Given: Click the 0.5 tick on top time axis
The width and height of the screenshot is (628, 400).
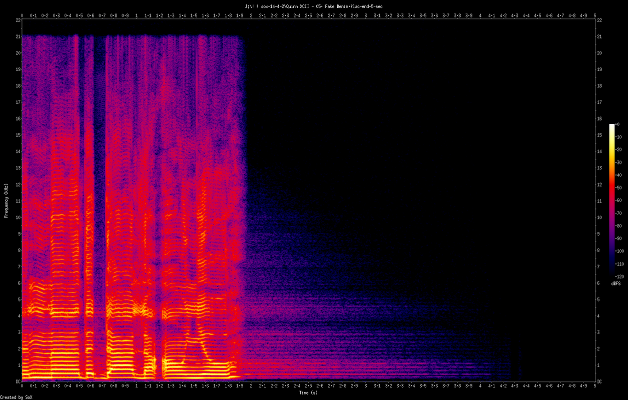Looking at the screenshot, I should coord(79,15).
